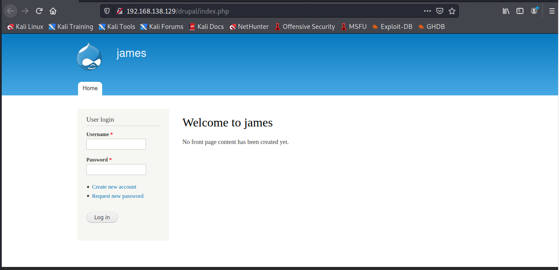The height and width of the screenshot is (270, 559).
Task: Open the Kali Tools bookmark
Action: [117, 27]
